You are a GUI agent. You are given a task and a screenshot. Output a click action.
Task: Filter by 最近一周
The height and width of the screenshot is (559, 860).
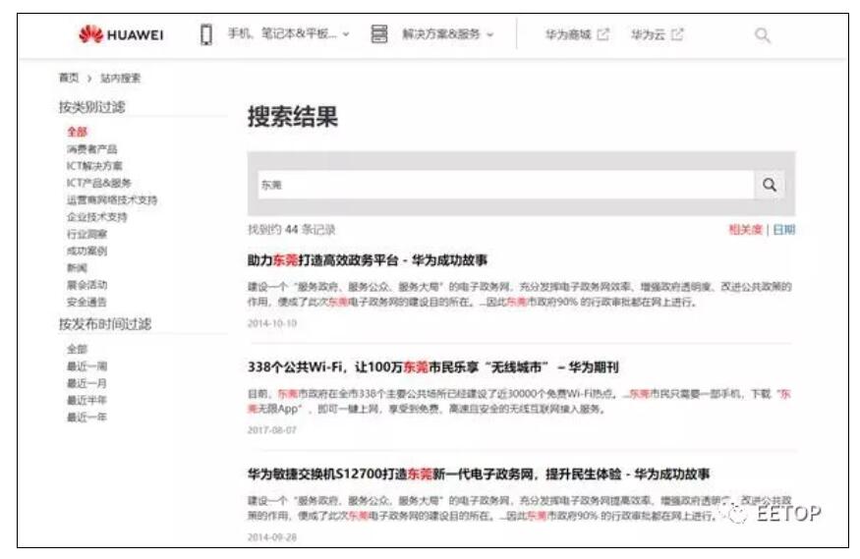click(x=86, y=365)
